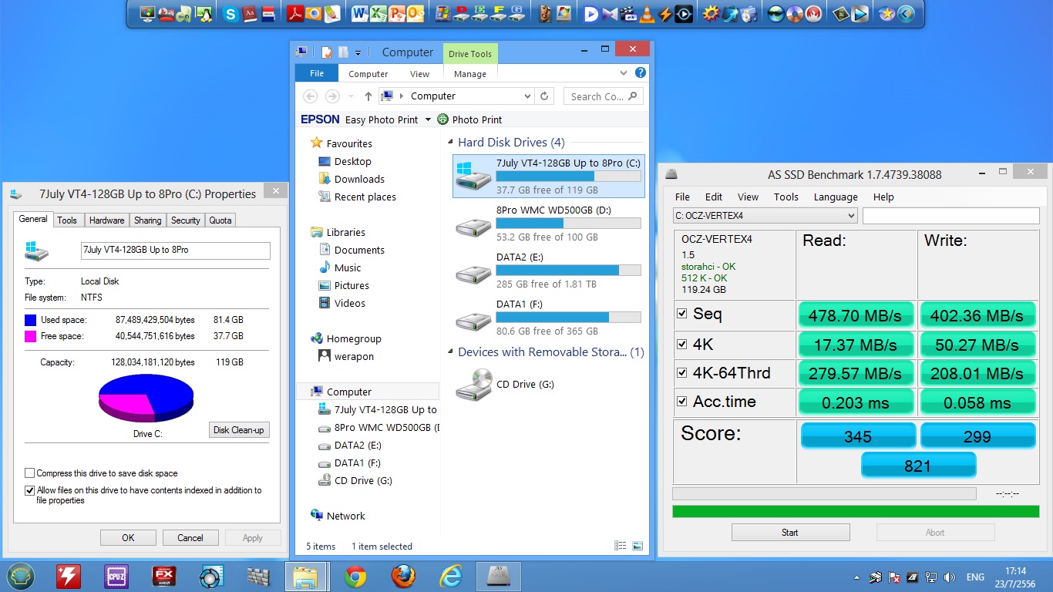Expand the address bar history dropdown
The image size is (1053, 592).
pyautogui.click(x=527, y=96)
